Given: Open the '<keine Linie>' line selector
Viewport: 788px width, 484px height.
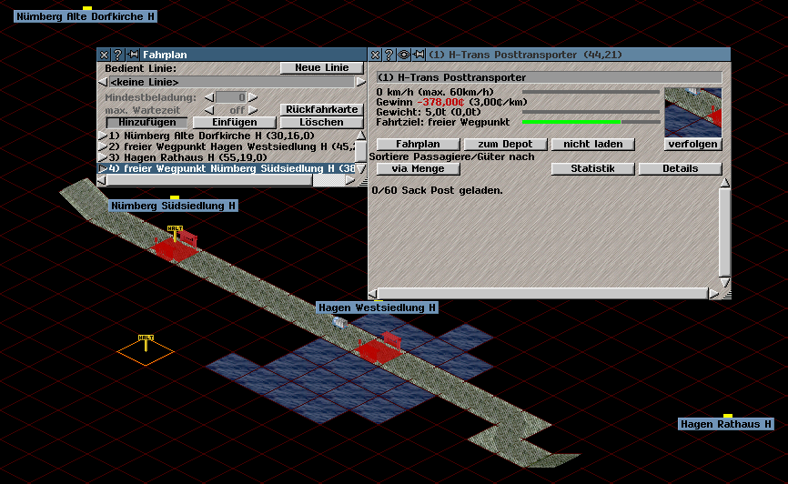Looking at the screenshot, I should pos(229,82).
